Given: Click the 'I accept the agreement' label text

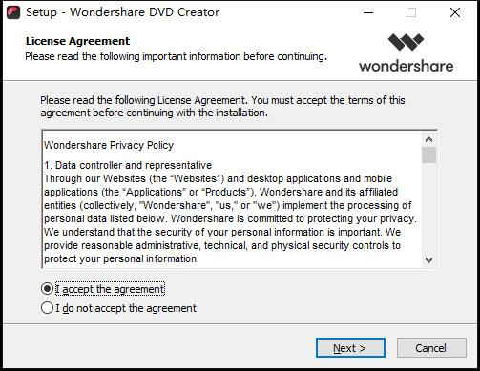Looking at the screenshot, I should coord(110,289).
